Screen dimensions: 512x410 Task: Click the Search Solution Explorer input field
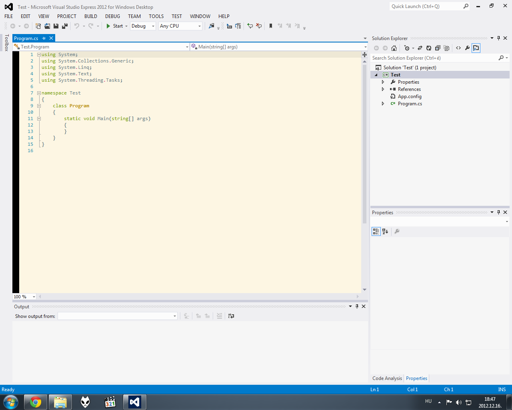434,58
